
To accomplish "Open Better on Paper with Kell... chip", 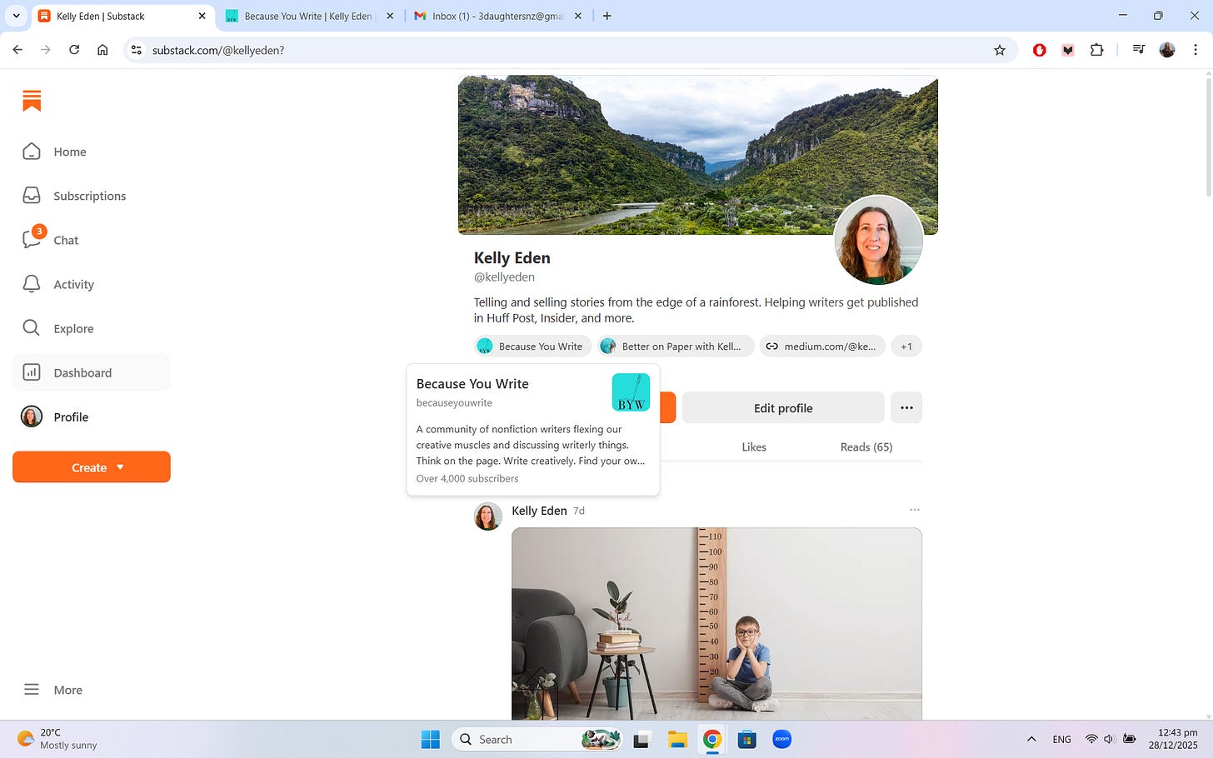I will point(676,347).
